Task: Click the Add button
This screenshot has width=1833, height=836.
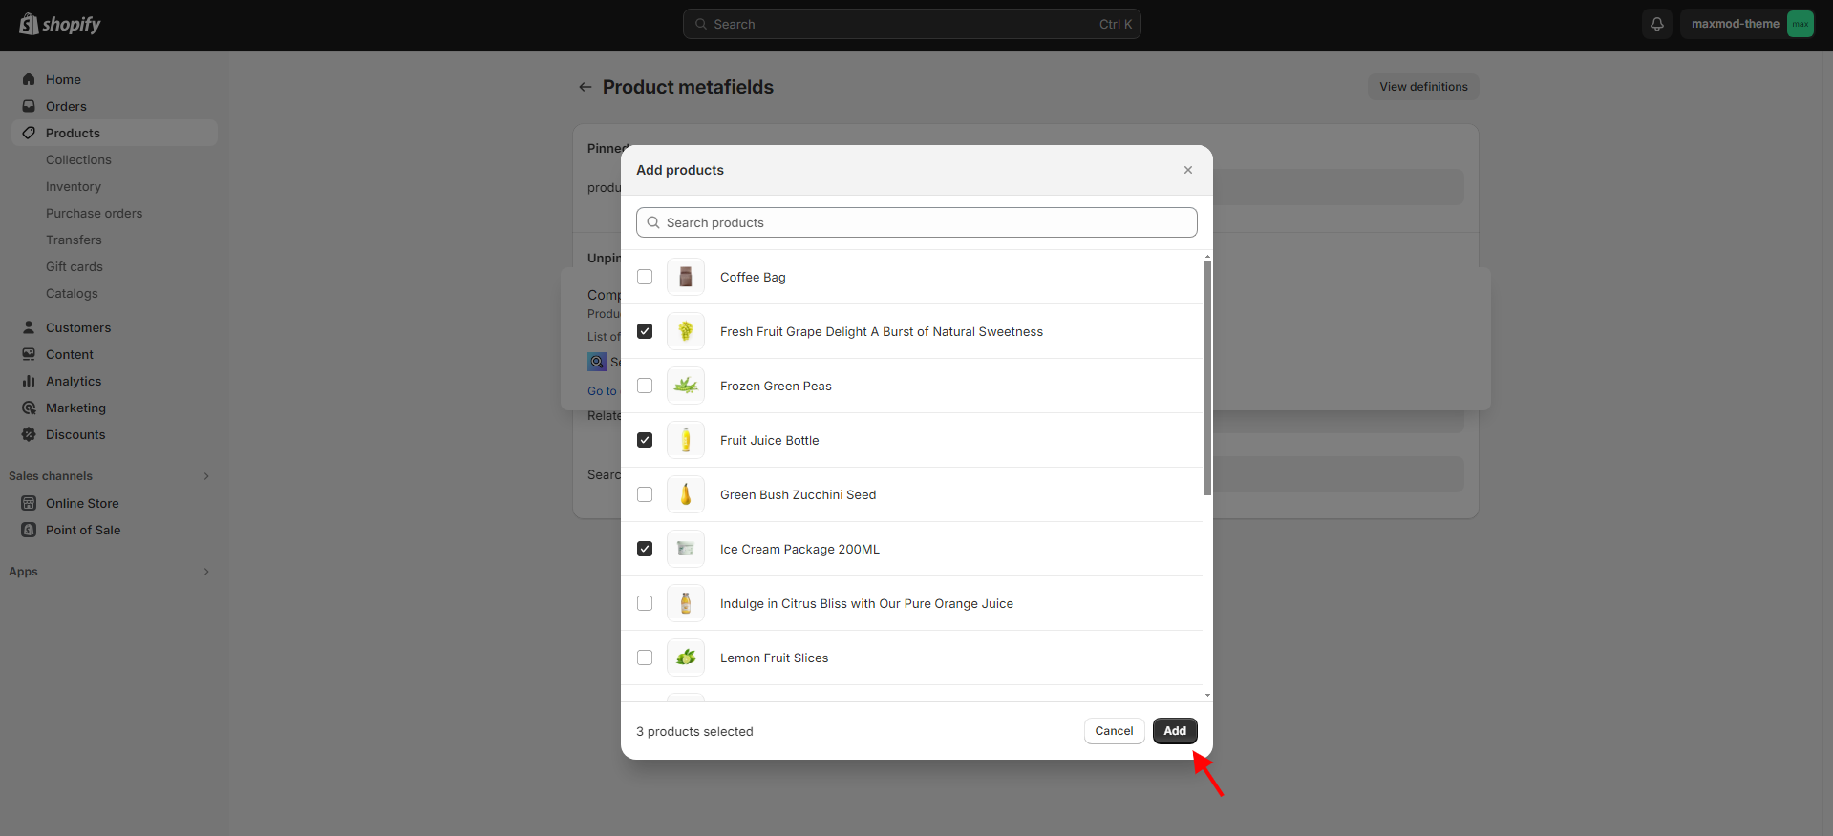Action: tap(1174, 731)
